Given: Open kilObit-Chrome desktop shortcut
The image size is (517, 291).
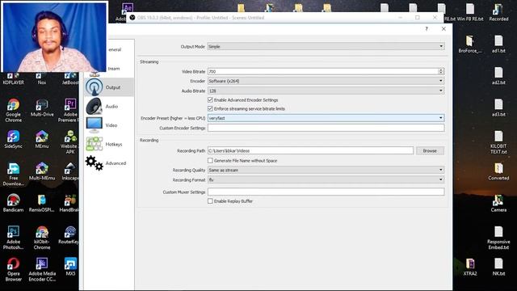Looking at the screenshot, I should 42,238.
